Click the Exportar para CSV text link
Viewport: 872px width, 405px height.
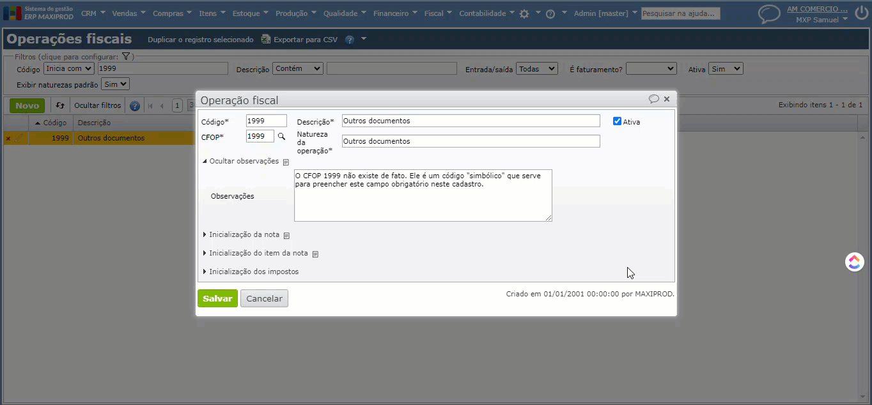306,40
